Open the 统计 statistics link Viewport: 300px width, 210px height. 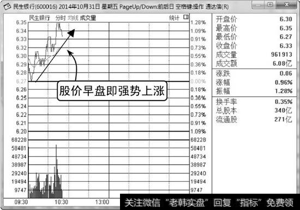click(x=174, y=18)
